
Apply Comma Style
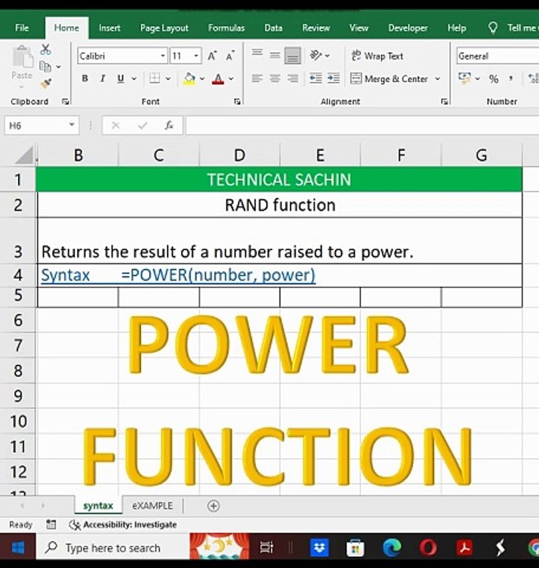(x=511, y=79)
